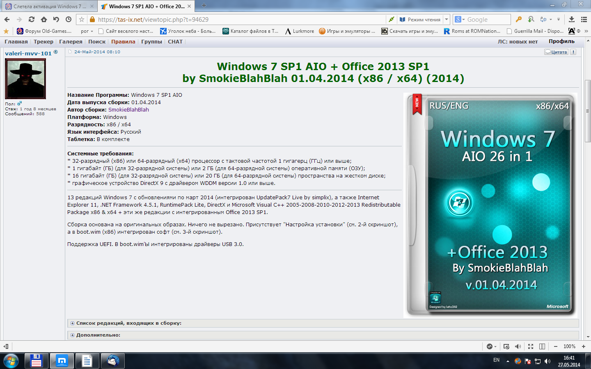Open Поиск in forum menu
This screenshot has height=369, width=591.
click(97, 42)
